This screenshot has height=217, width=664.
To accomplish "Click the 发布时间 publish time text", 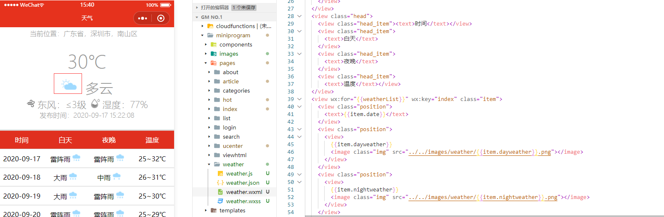I will [87, 115].
